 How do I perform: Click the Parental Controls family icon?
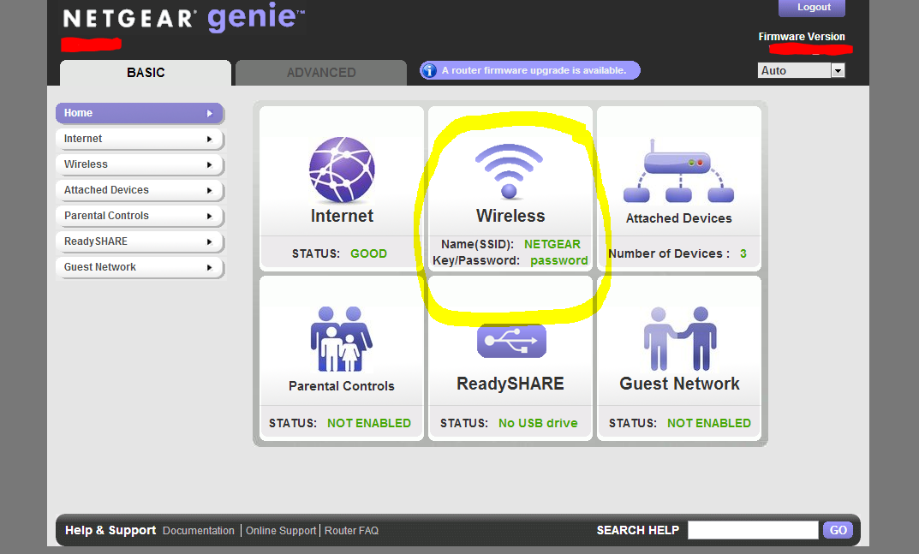[x=342, y=339]
